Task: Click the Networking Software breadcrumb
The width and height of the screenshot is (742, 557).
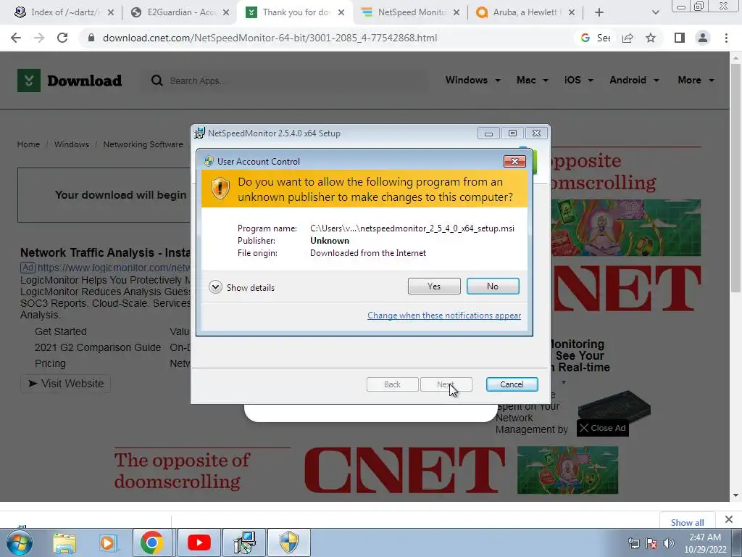Action: click(143, 144)
